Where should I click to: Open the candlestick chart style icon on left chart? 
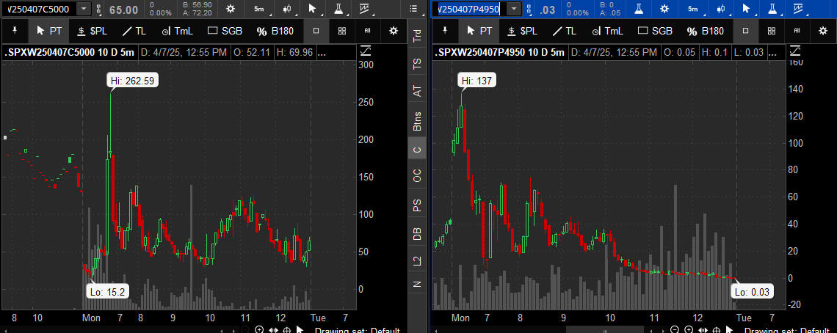click(x=287, y=9)
